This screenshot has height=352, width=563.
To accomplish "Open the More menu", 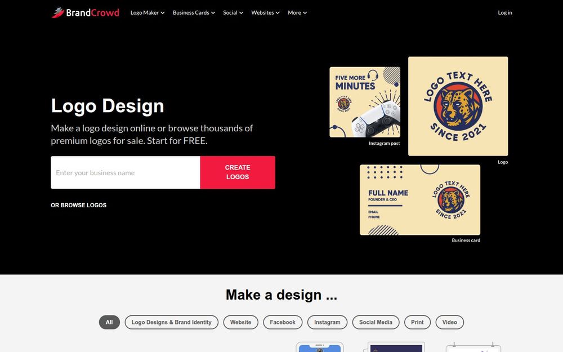I will pos(297,12).
